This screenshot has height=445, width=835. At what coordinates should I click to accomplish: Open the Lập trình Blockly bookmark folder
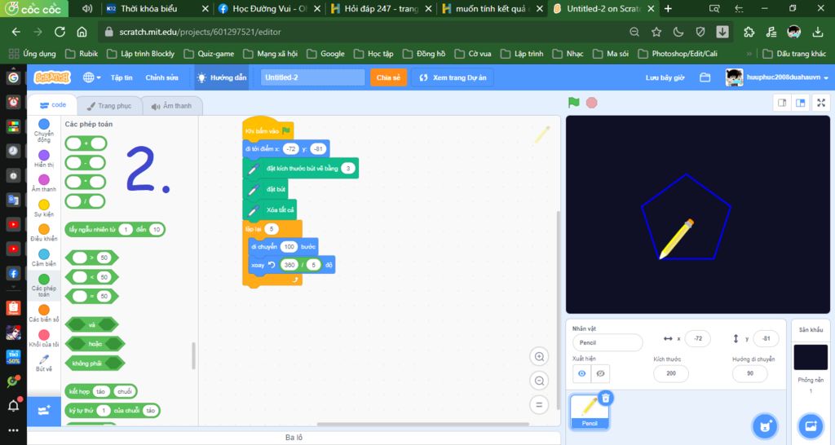[x=140, y=54]
